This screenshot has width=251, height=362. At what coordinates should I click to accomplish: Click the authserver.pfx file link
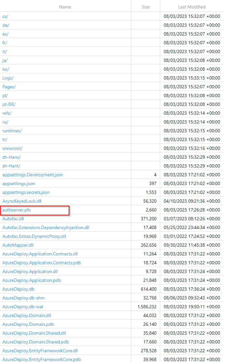click(x=17, y=210)
